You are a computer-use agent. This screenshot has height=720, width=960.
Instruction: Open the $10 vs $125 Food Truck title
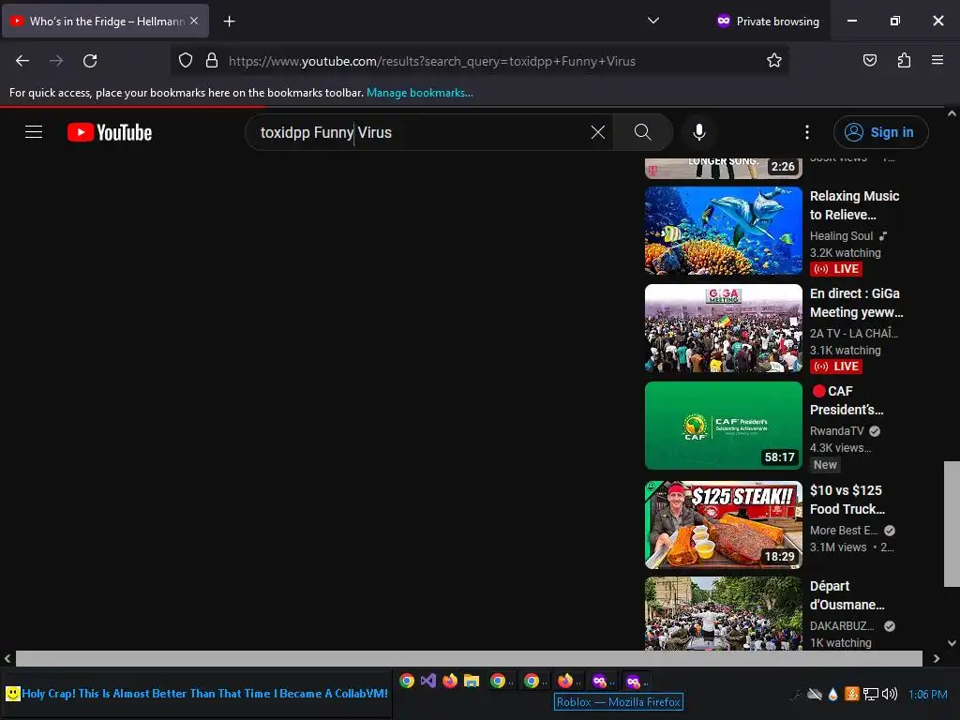[847, 499]
